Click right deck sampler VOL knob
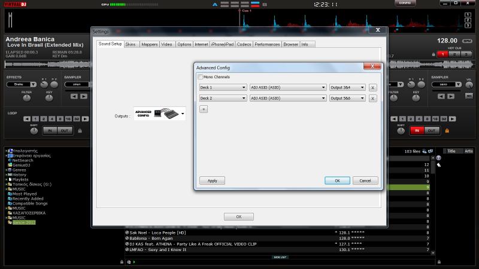This screenshot has height=269, width=479. 469,85
